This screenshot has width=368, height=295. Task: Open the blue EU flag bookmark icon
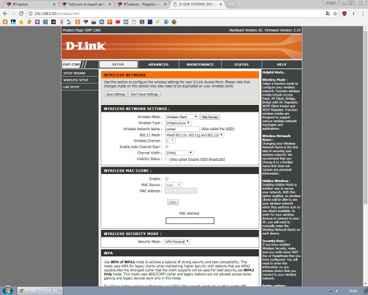(x=150, y=22)
